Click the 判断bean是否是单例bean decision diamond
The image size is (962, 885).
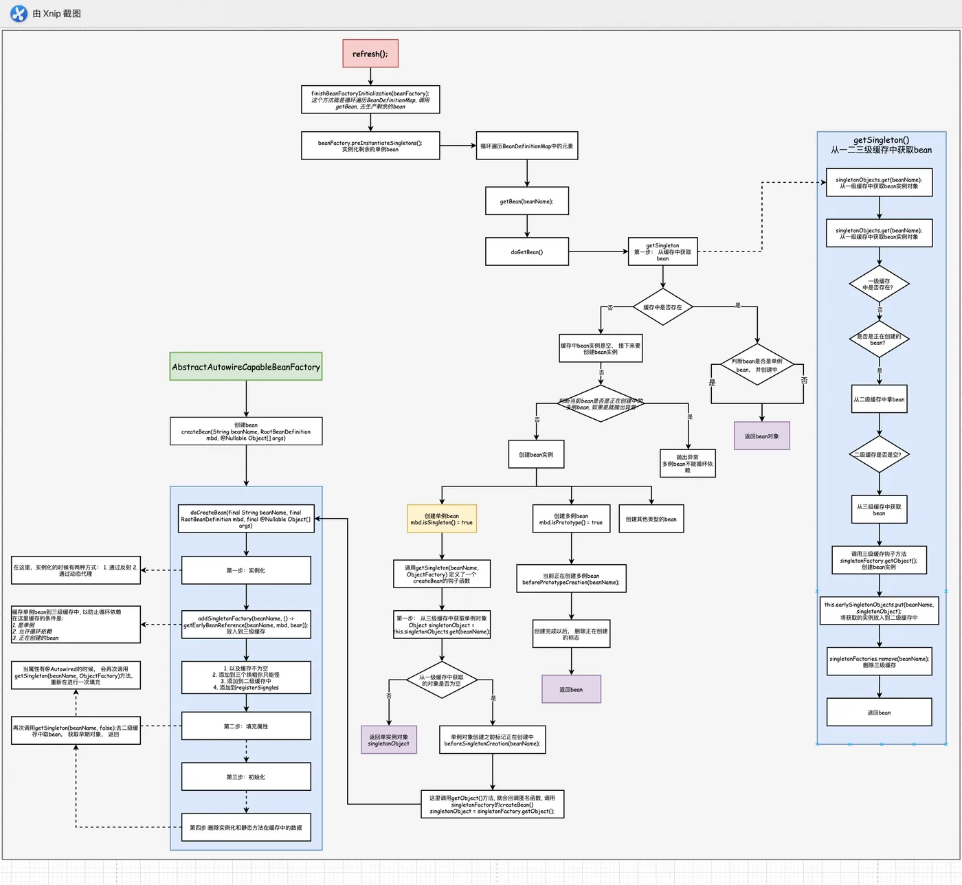(757, 365)
